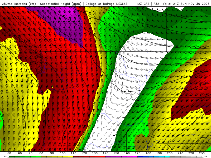Click the left arrow end of color bar
The width and height of the screenshot is (211, 158).
[x=6, y=157]
